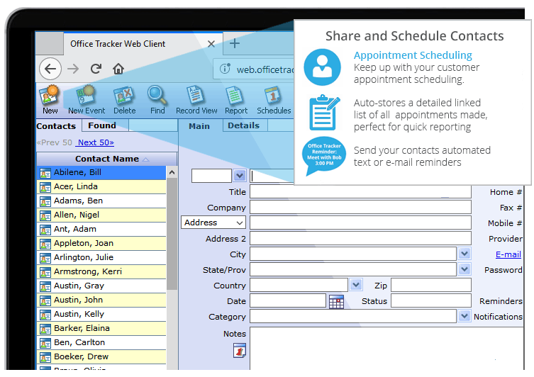The image size is (534, 377).
Task: Click the disabled Prev 50 link
Action: pyautogui.click(x=55, y=142)
